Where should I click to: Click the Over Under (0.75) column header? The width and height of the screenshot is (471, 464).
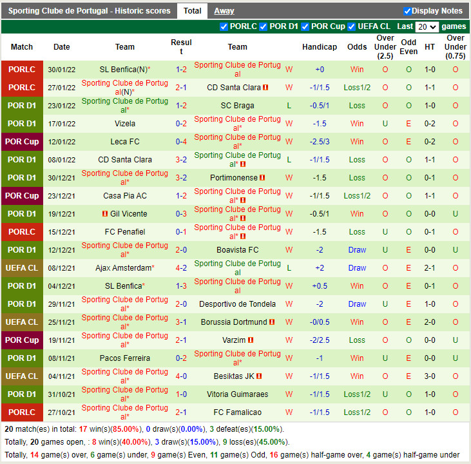pos(456,47)
